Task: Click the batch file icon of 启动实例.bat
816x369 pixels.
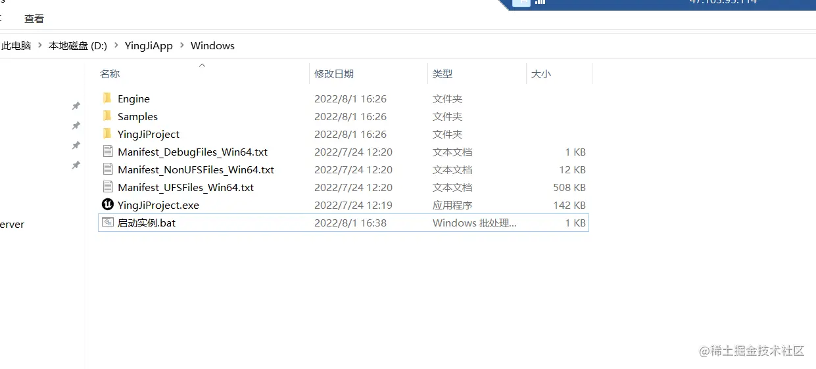Action: [108, 223]
